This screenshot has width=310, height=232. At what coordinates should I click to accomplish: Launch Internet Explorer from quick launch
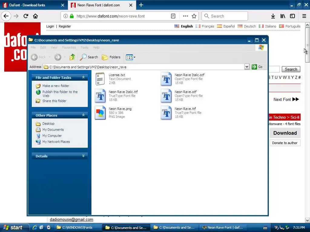coord(35,227)
